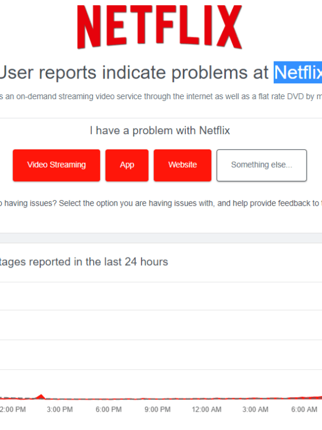
Task: Choose the Something else... option
Action: click(261, 165)
